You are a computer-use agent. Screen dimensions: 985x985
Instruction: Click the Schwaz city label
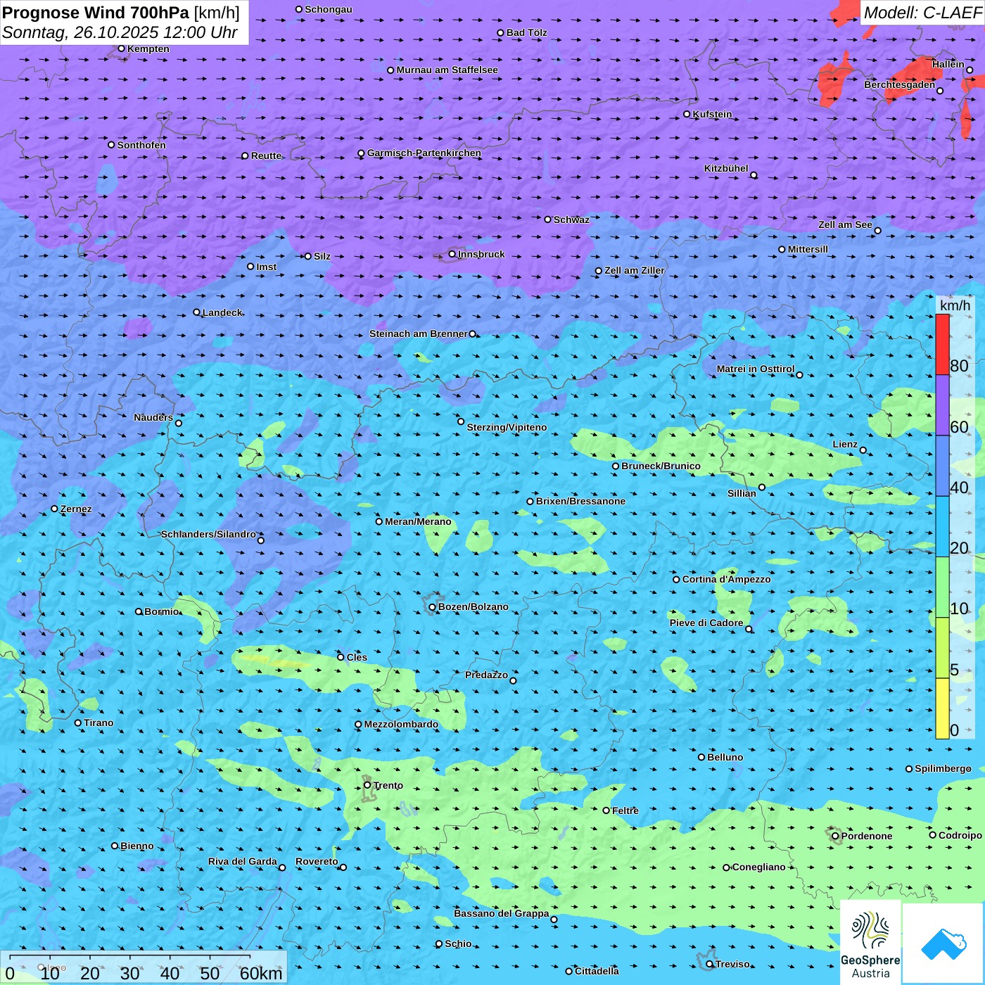pos(571,220)
